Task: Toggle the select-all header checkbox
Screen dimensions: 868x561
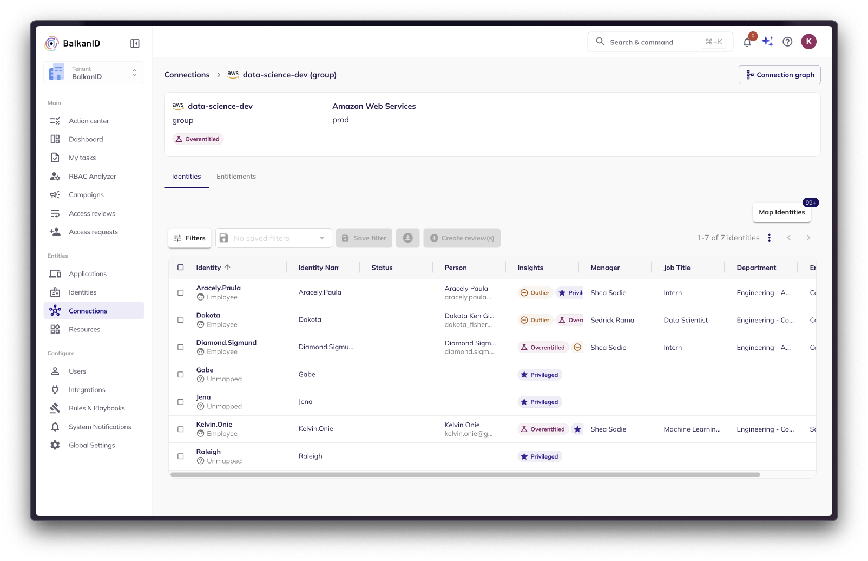Action: [x=181, y=268]
